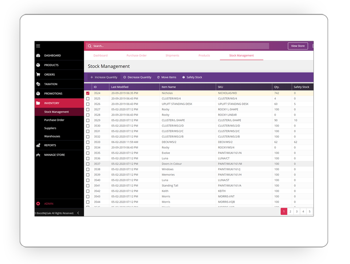Click into the Search field
Screen dimensions: 350x264
pyautogui.click(x=178, y=46)
